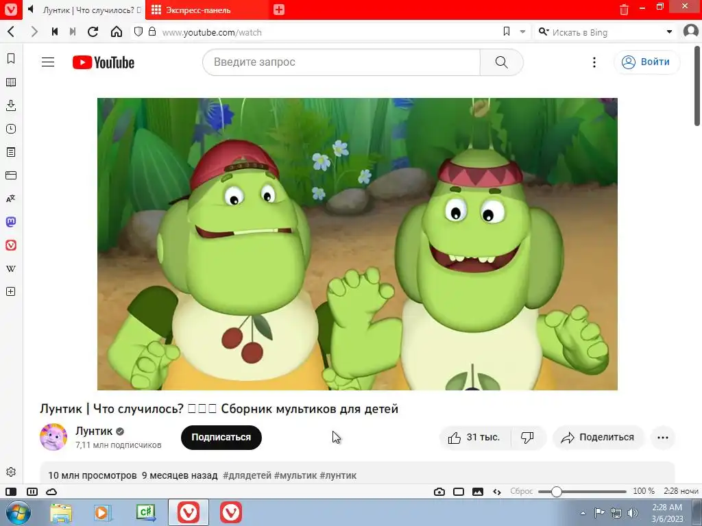This screenshot has height=526, width=702.
Task: Toggle the side panel visibility
Action: pos(11,492)
